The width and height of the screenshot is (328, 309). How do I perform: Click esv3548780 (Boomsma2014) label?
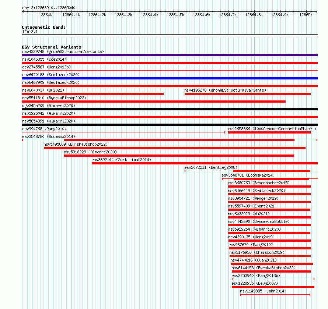click(x=49, y=136)
